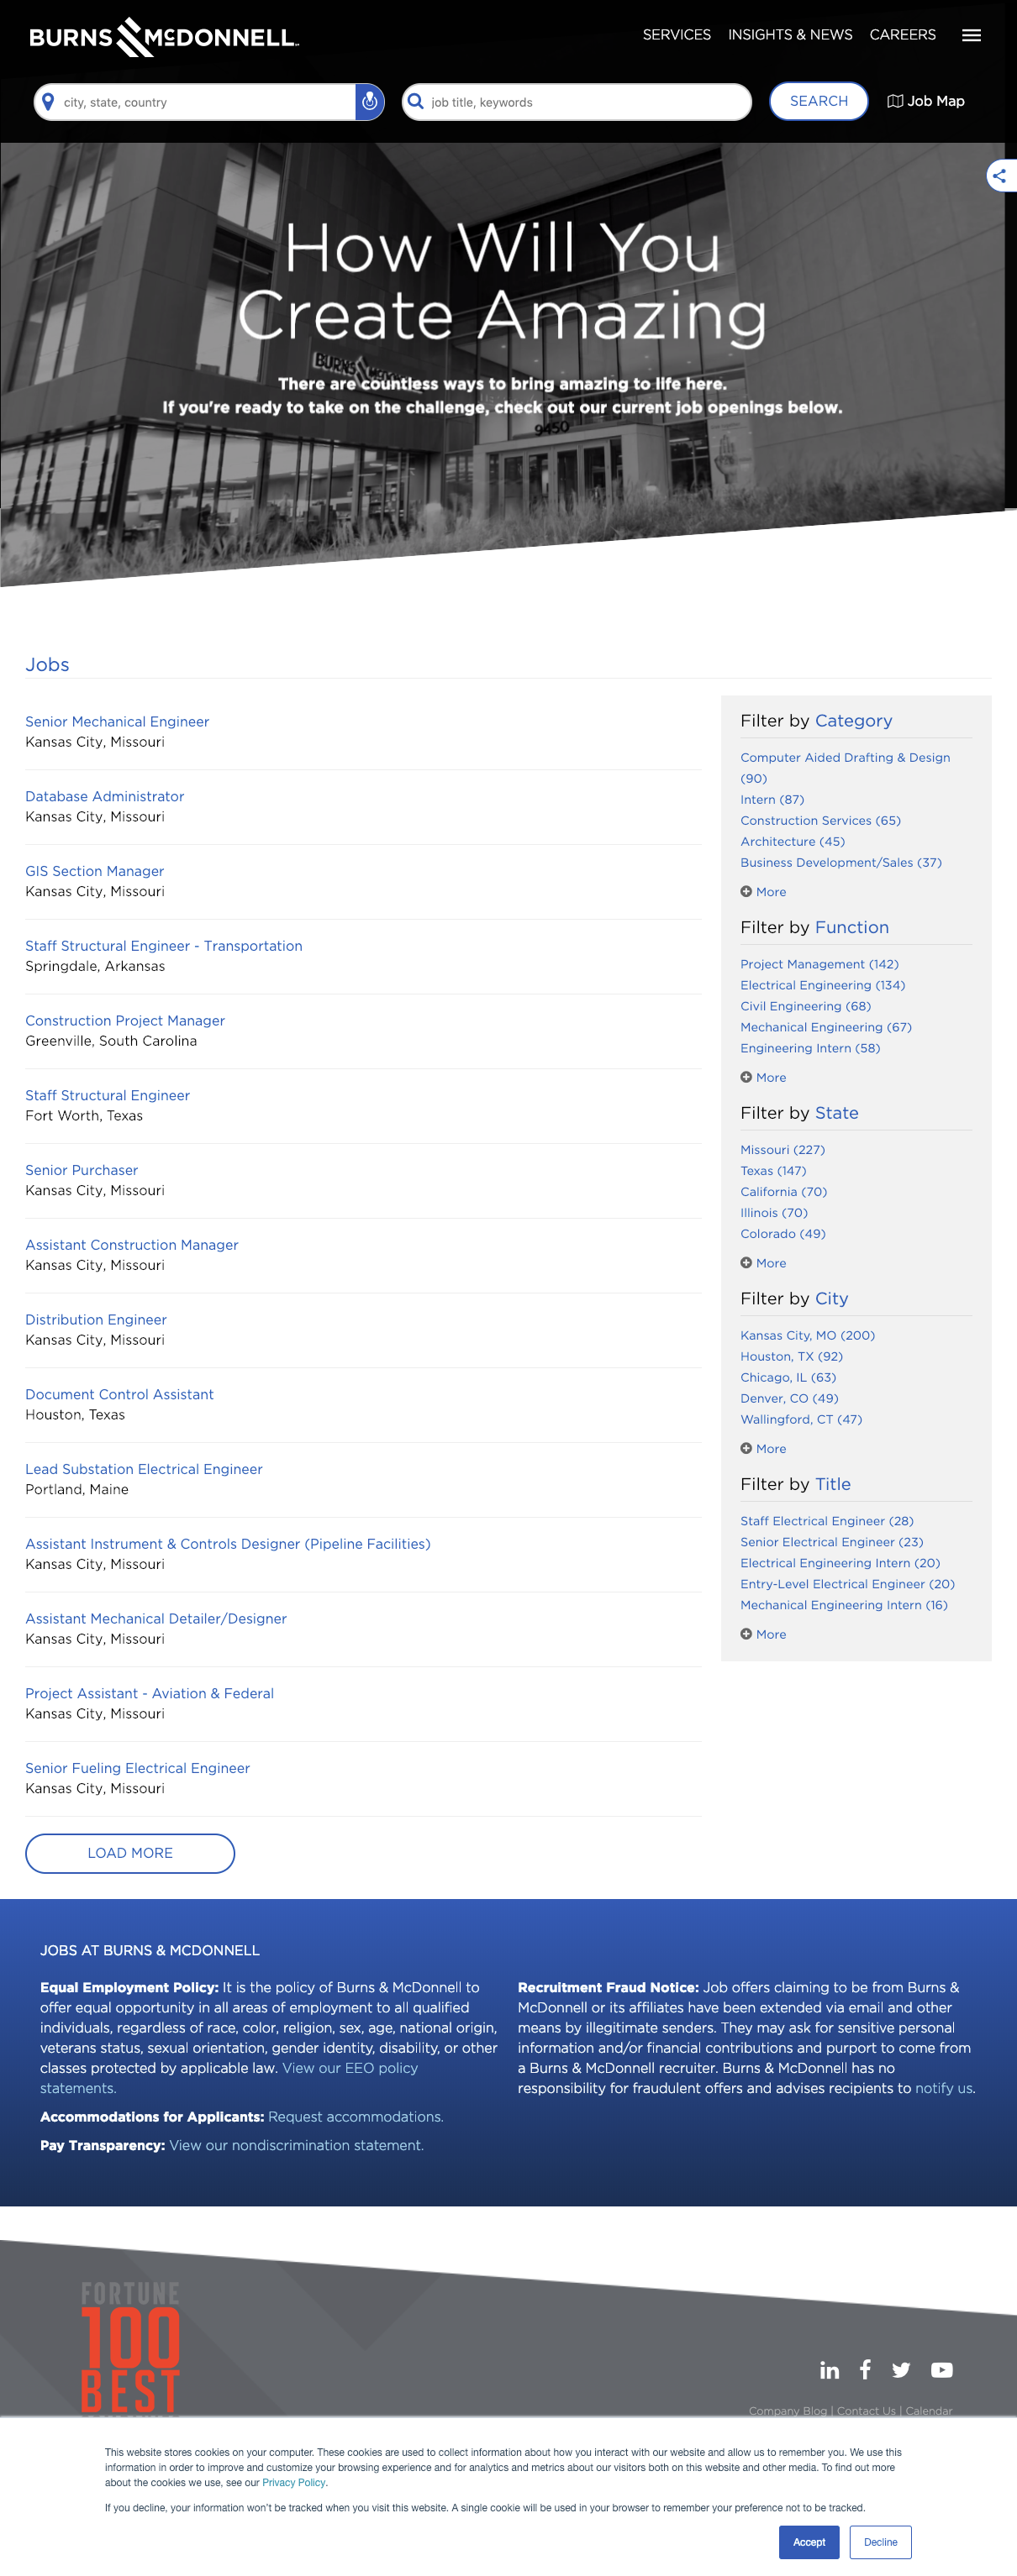Open Database Administrator job listing
Viewport: 1017px width, 2576px height.
[x=105, y=797]
